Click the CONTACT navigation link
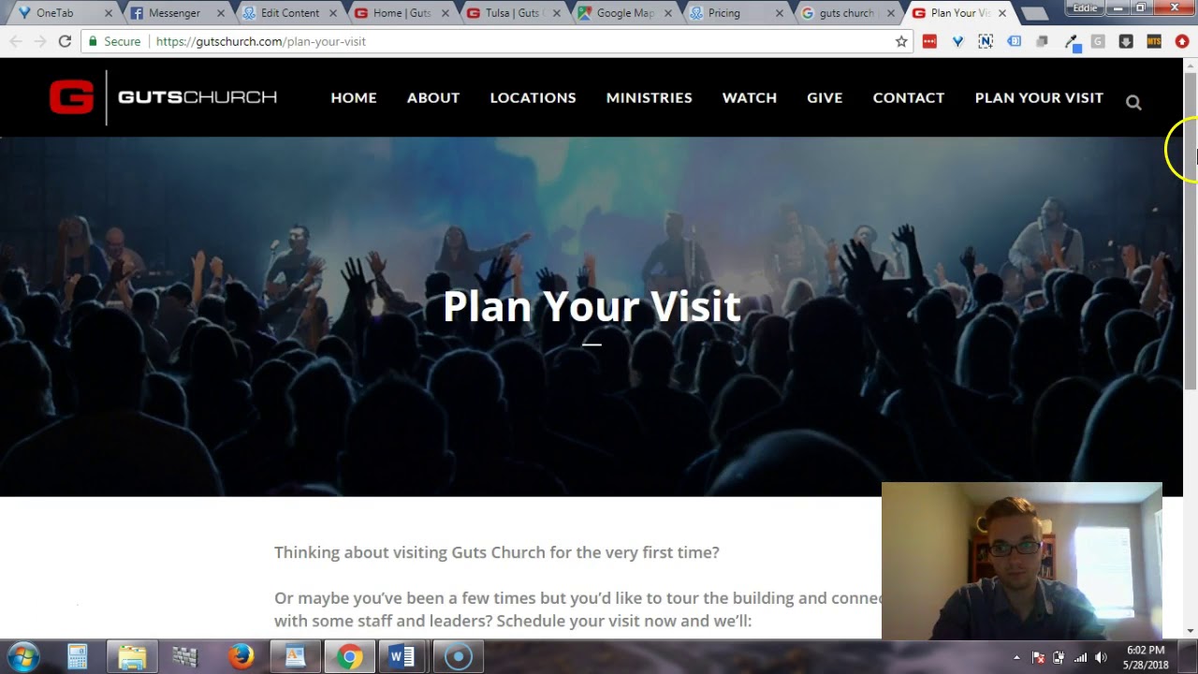 pyautogui.click(x=908, y=97)
